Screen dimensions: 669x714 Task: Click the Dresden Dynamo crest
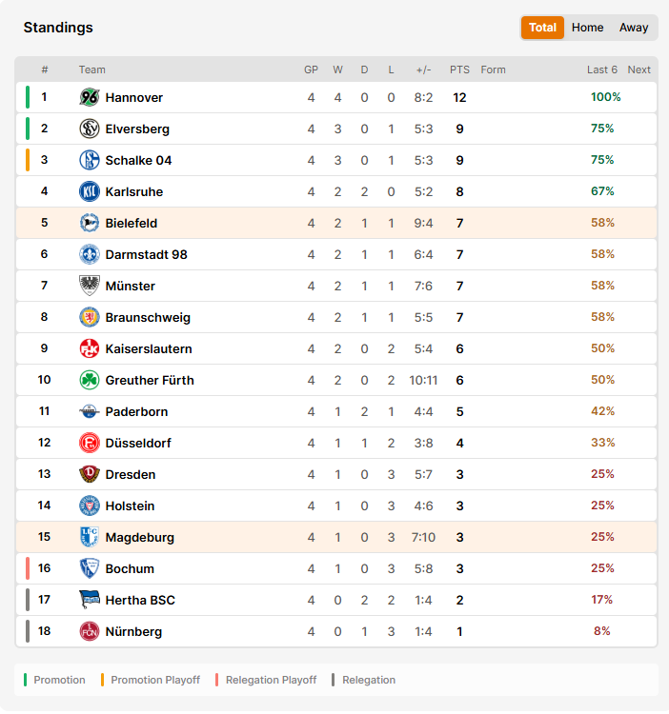[x=90, y=474]
